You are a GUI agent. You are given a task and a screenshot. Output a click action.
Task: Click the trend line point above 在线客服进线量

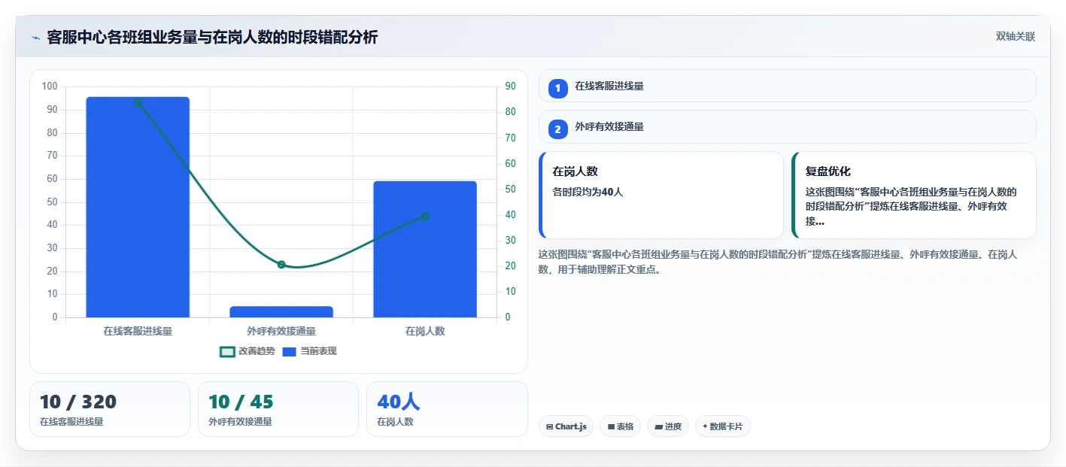(138, 103)
